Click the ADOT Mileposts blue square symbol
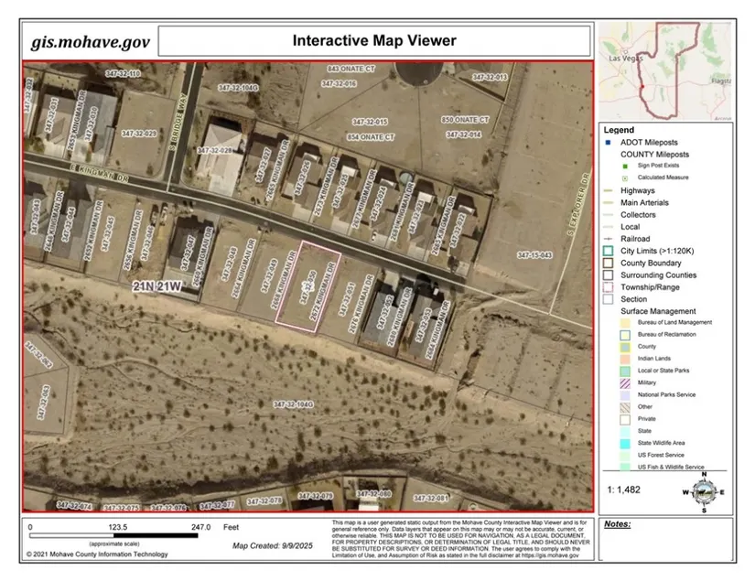 (x=609, y=143)
